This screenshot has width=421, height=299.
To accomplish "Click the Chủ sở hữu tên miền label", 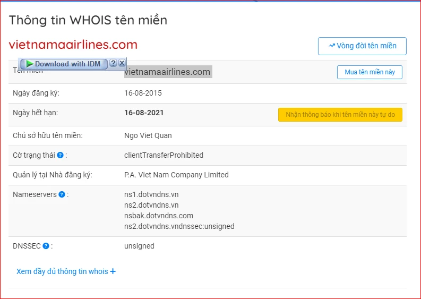I will (x=48, y=135).
